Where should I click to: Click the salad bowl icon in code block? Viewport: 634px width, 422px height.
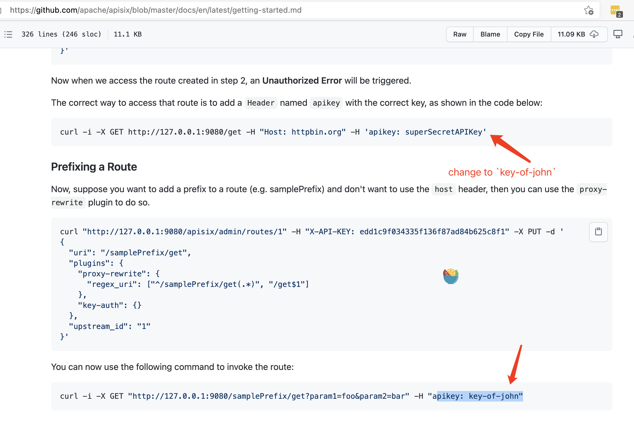point(451,276)
